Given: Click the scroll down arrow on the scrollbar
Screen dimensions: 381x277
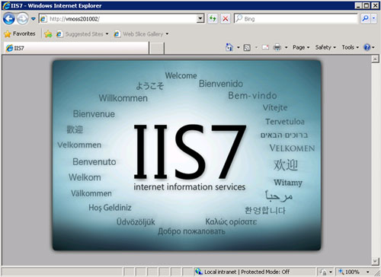Looking at the screenshot, I should pyautogui.click(x=375, y=261).
